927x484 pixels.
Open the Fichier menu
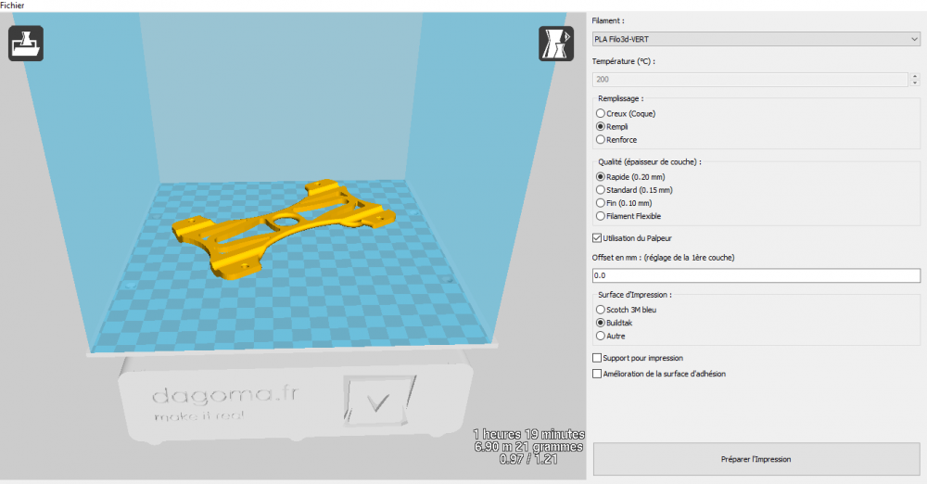(12, 6)
